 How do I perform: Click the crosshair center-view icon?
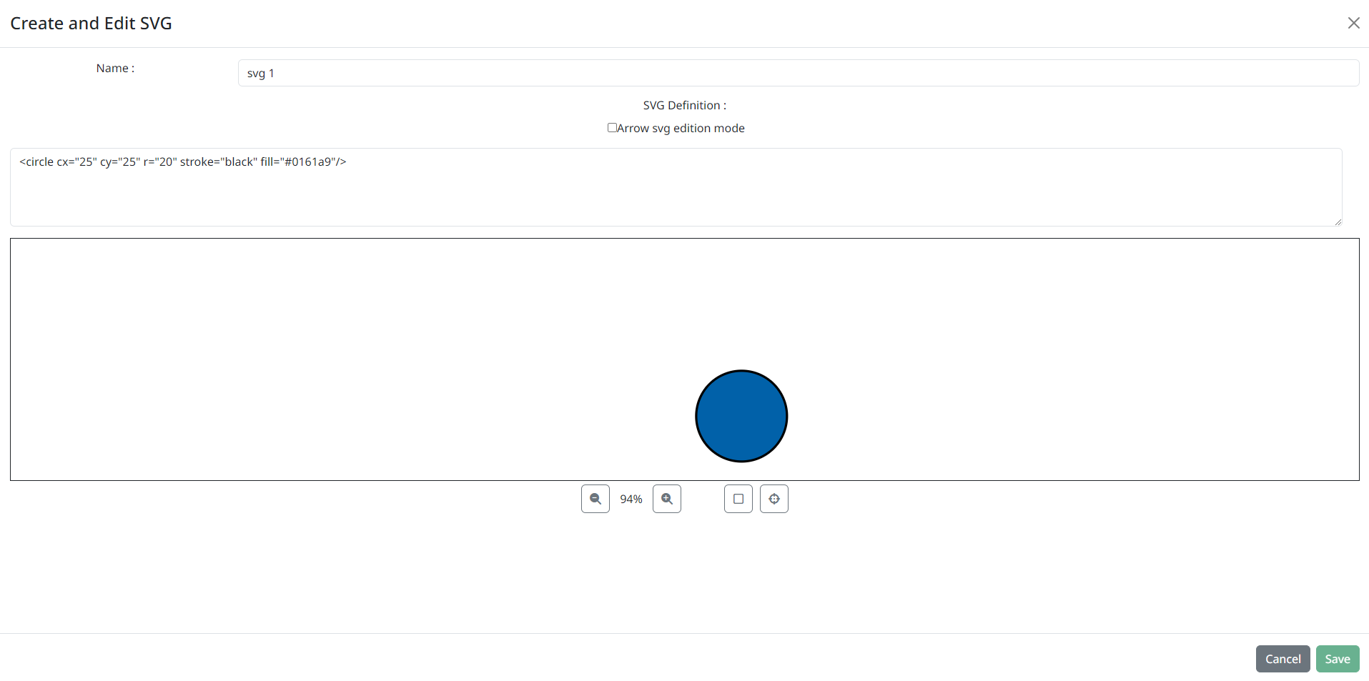point(774,499)
